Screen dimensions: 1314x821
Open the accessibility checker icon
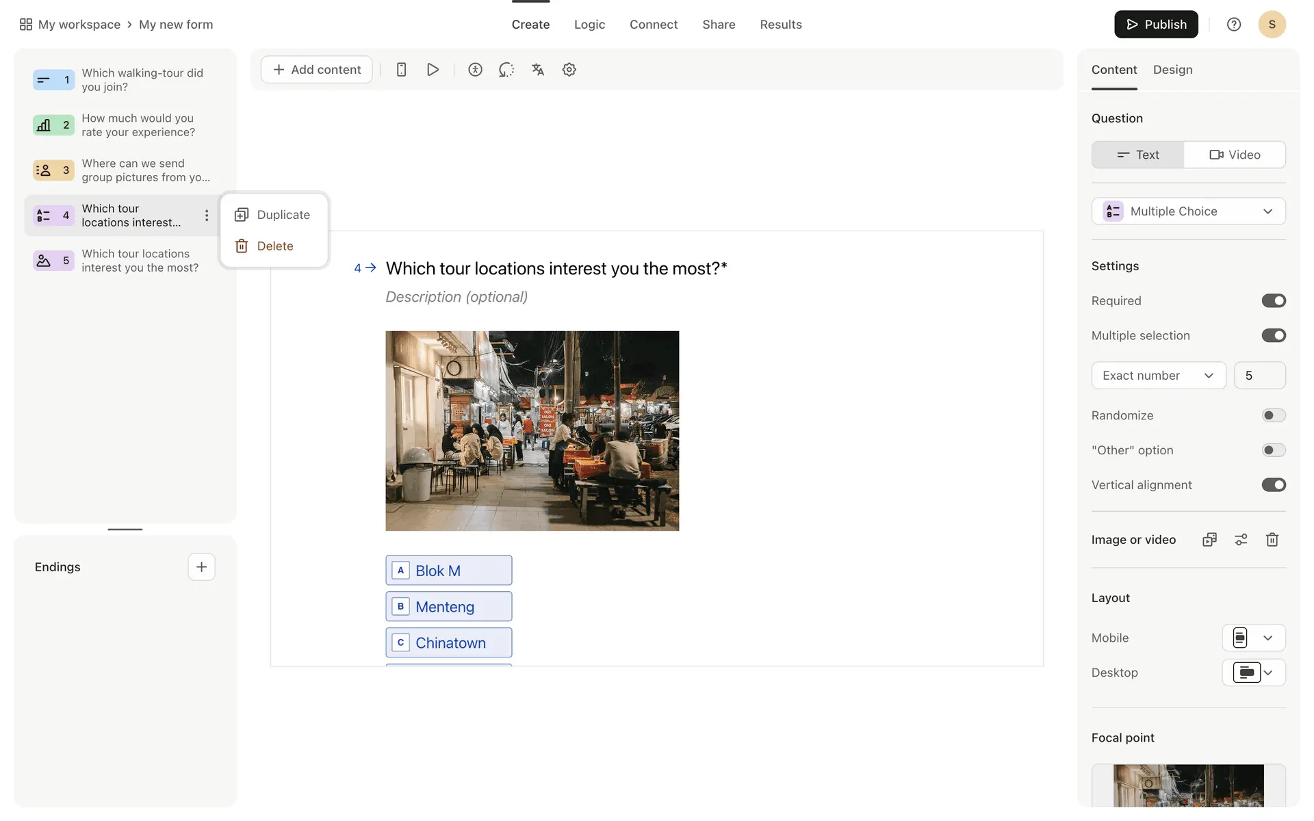[475, 69]
